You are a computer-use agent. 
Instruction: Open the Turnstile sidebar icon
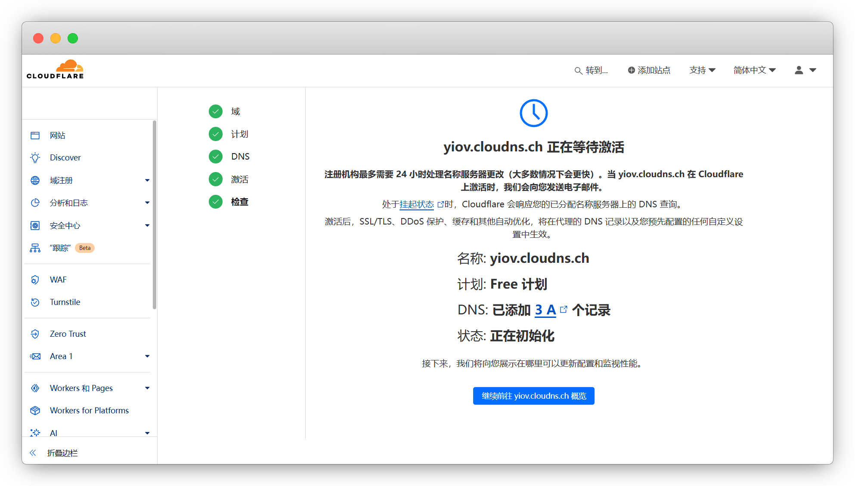(35, 302)
